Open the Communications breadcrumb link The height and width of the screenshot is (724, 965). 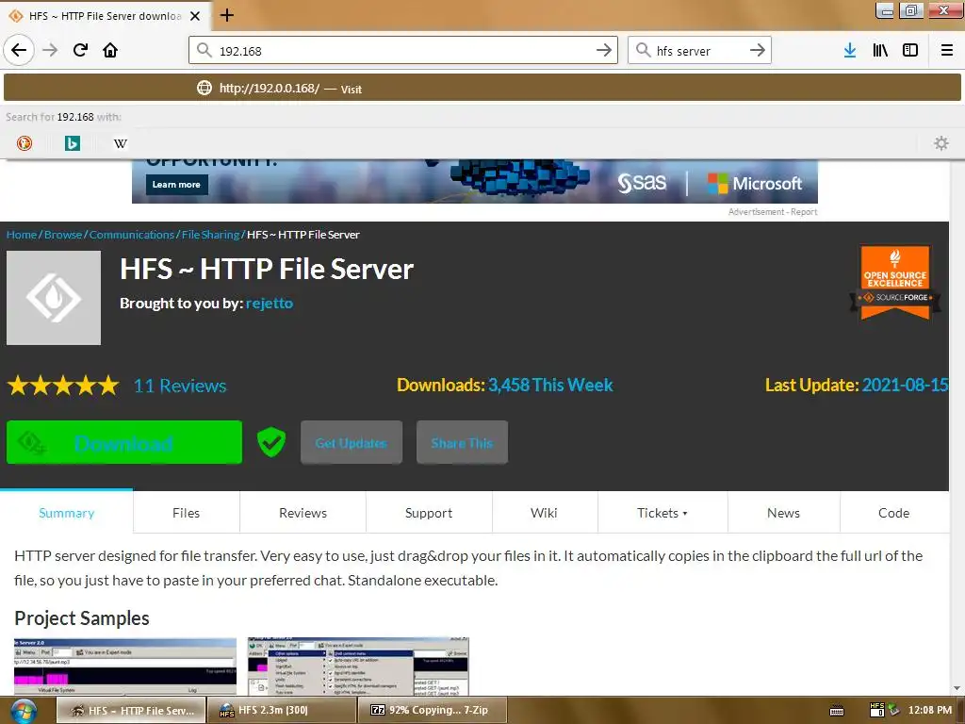pos(132,235)
